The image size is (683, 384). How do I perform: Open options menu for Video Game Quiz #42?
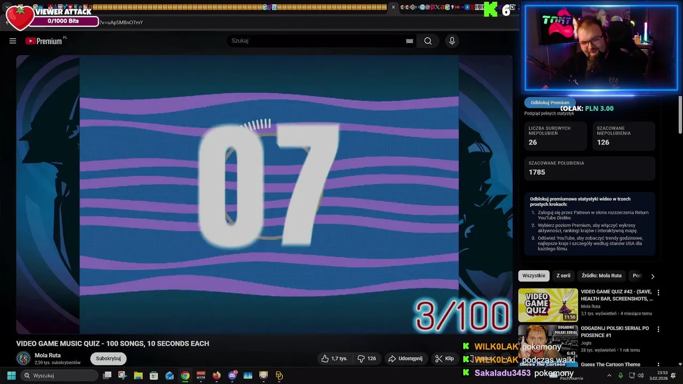[x=658, y=293]
